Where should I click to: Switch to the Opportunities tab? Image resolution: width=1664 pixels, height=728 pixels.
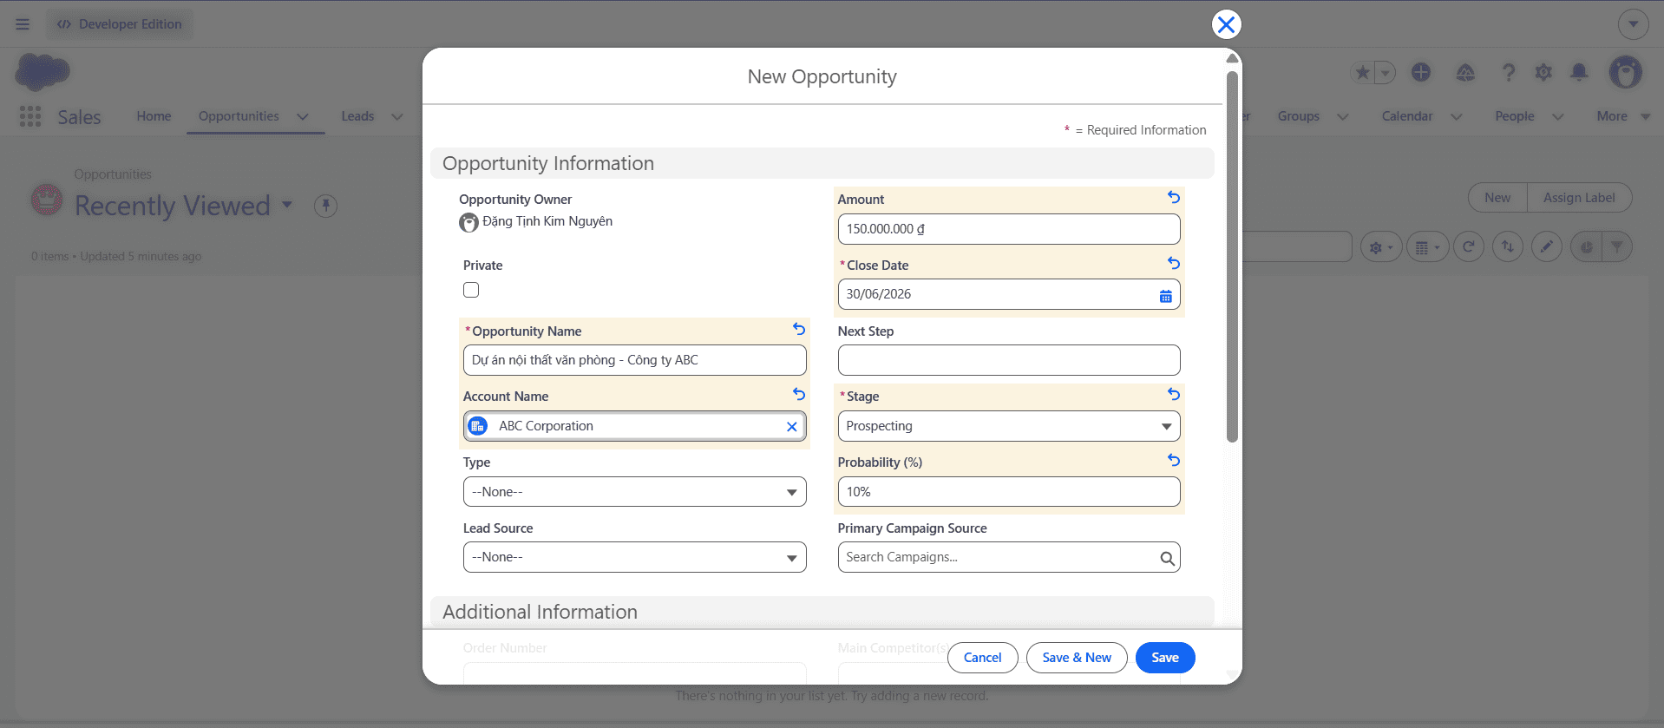click(x=239, y=116)
